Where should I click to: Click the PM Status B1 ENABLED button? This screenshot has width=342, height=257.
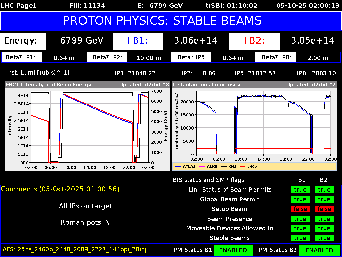[x=233, y=250]
